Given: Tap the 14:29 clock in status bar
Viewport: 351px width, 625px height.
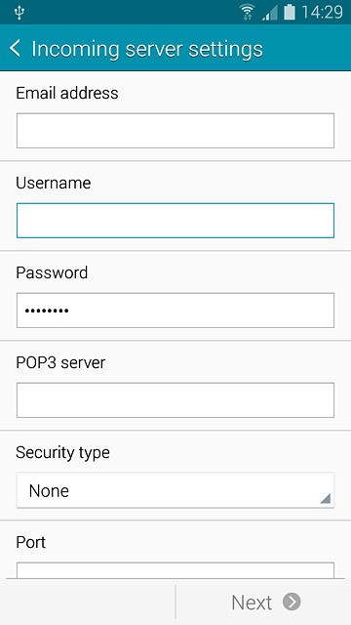Looking at the screenshot, I should coord(322,13).
